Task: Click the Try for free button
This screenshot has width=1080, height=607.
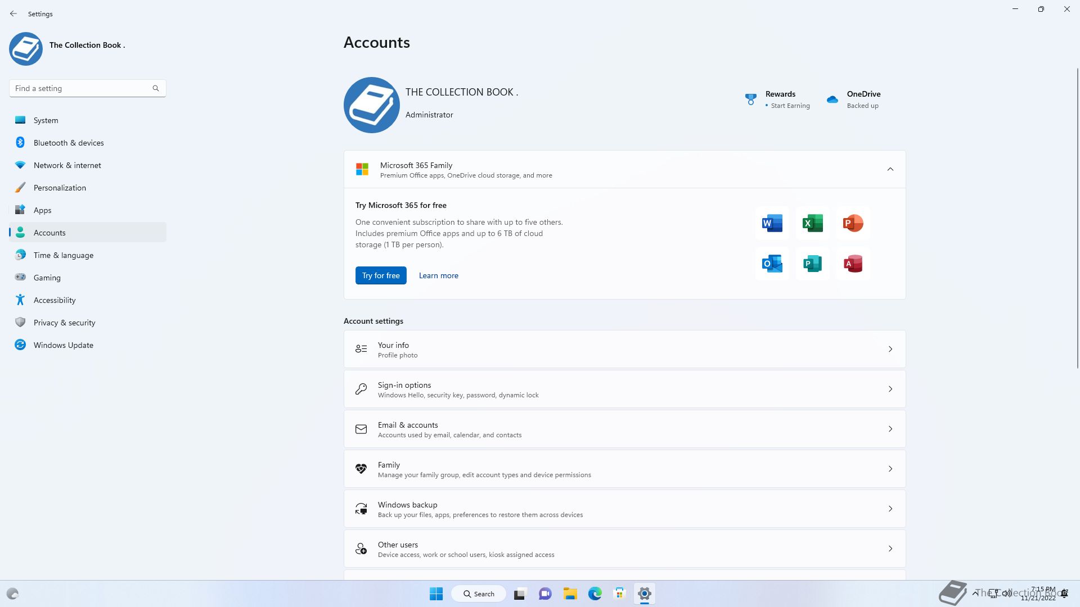Action: (381, 275)
